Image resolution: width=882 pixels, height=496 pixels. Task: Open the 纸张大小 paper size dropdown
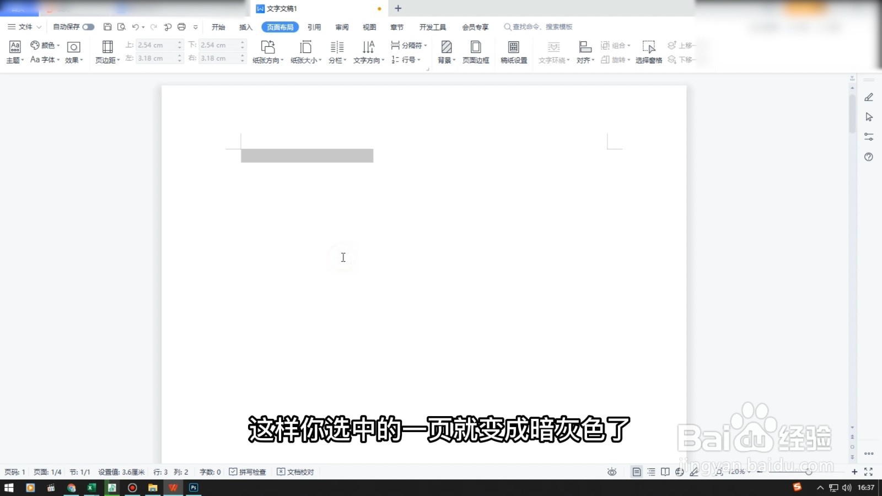[306, 52]
